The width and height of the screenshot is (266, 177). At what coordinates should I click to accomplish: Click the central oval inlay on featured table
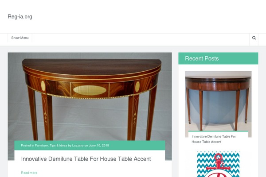90,90
